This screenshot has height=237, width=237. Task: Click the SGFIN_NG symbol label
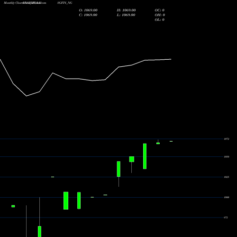click(65, 3)
